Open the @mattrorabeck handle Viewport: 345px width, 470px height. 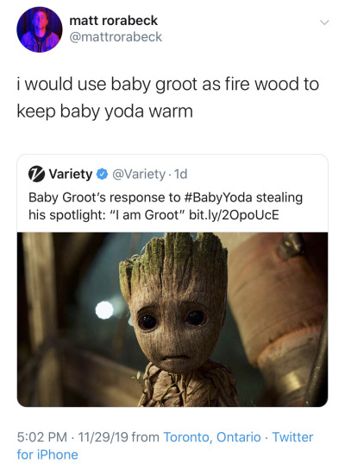click(116, 37)
